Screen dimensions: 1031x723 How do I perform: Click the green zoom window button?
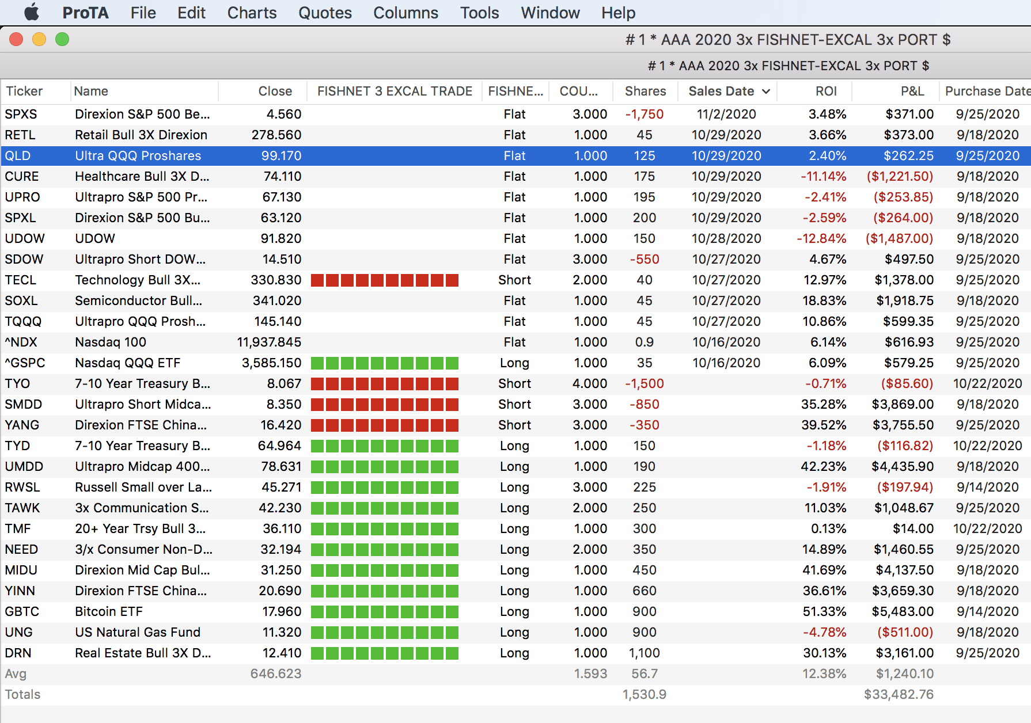[62, 39]
